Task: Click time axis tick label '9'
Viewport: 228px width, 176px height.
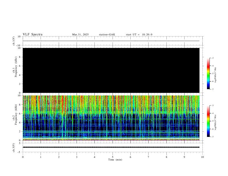Action: click(184, 157)
